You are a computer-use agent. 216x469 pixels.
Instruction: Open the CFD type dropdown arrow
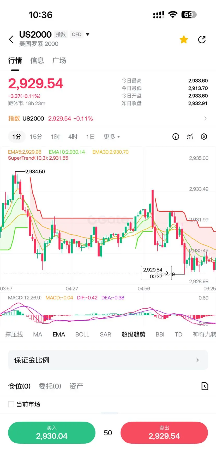tap(88, 34)
